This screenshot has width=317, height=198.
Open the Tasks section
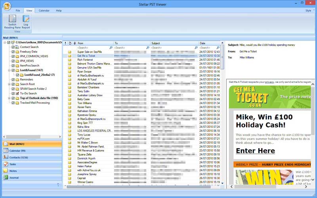(x=32, y=164)
